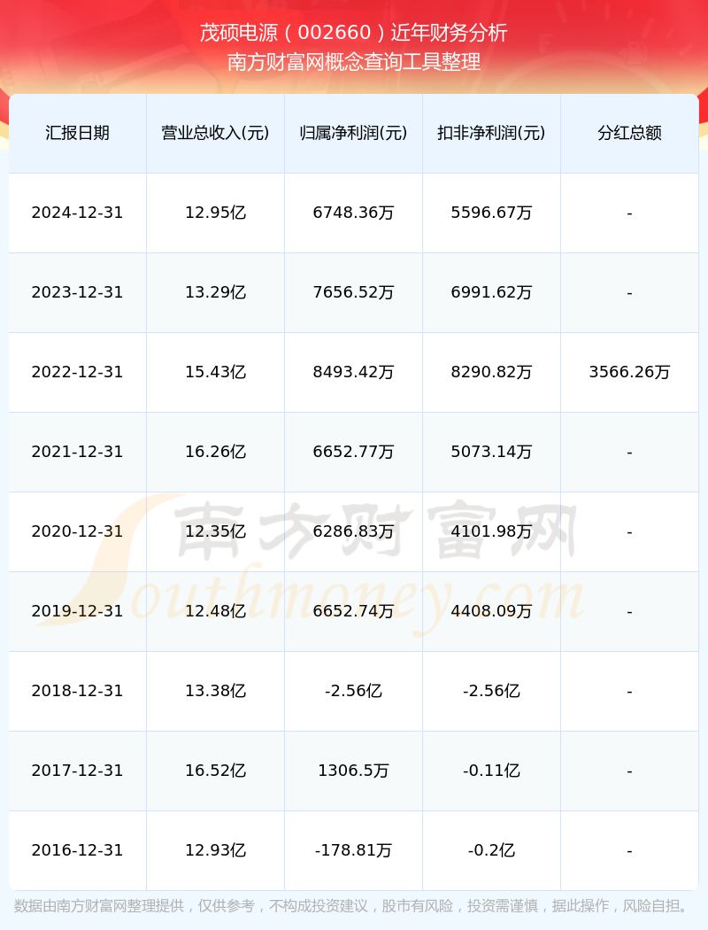Viewport: 708px width, 930px height.
Task: Click net profit value 6286.83万
Action: pos(354,531)
